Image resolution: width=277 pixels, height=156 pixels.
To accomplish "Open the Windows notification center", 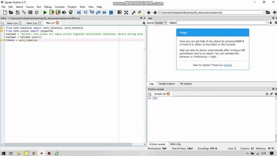I will (x=272, y=153).
